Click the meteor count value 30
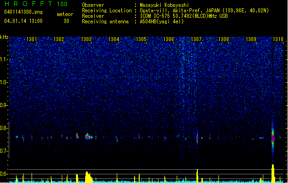This screenshot has width=288, height=183. tap(66, 21)
